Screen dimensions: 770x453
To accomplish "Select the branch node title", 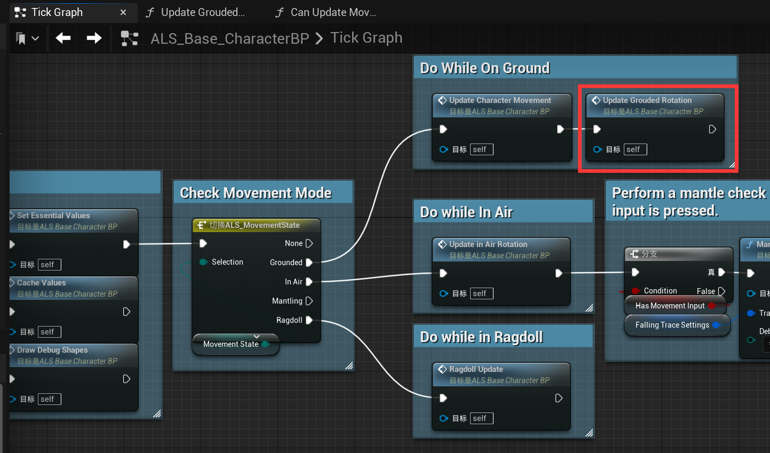I will click(x=649, y=254).
